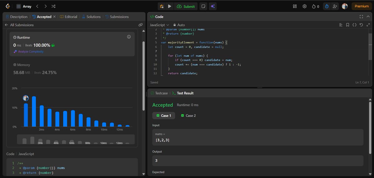This screenshot has width=374, height=178.
Task: Click the green 'Accepted' result heading
Action: pyautogui.click(x=162, y=105)
